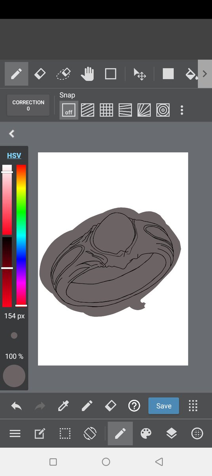Select the paint bucket fill tool
212x476 pixels.
191,74
